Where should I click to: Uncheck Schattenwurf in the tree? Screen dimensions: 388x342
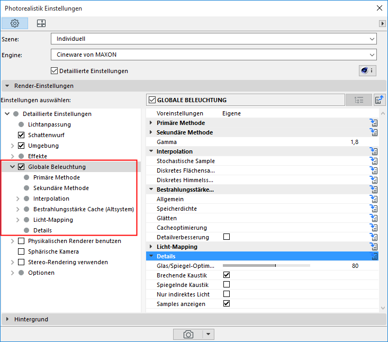[x=21, y=135]
